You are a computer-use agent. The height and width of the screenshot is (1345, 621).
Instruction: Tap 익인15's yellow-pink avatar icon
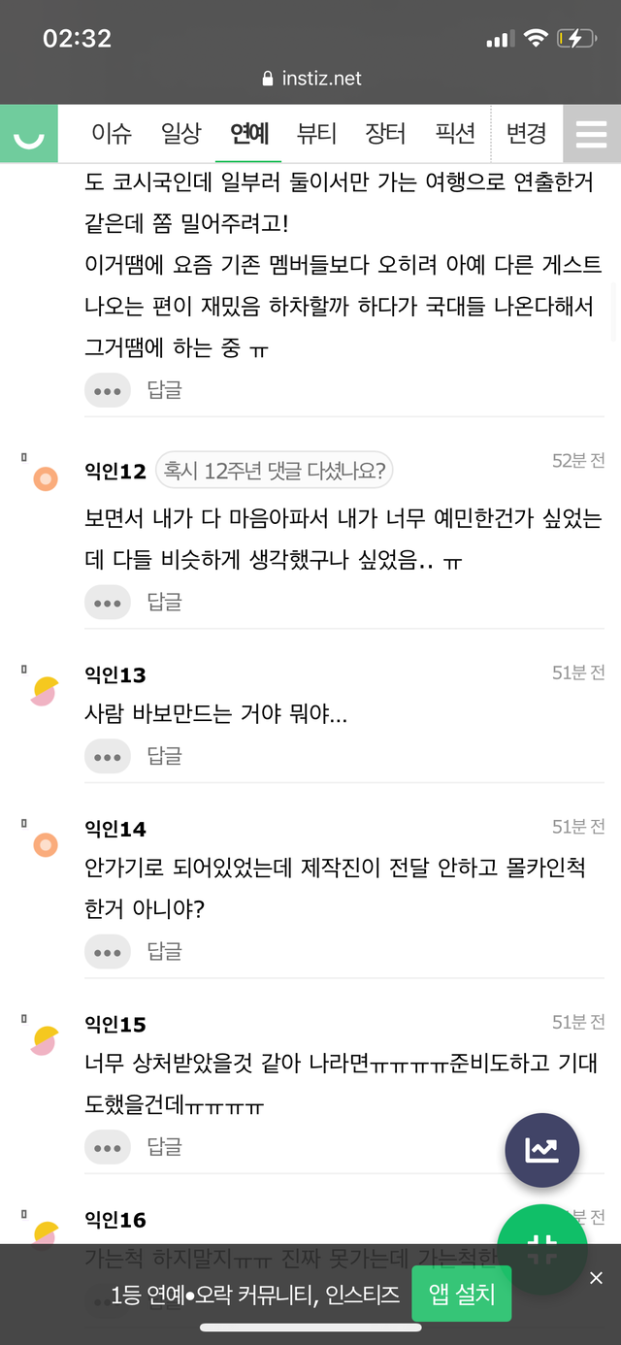[x=45, y=1040]
